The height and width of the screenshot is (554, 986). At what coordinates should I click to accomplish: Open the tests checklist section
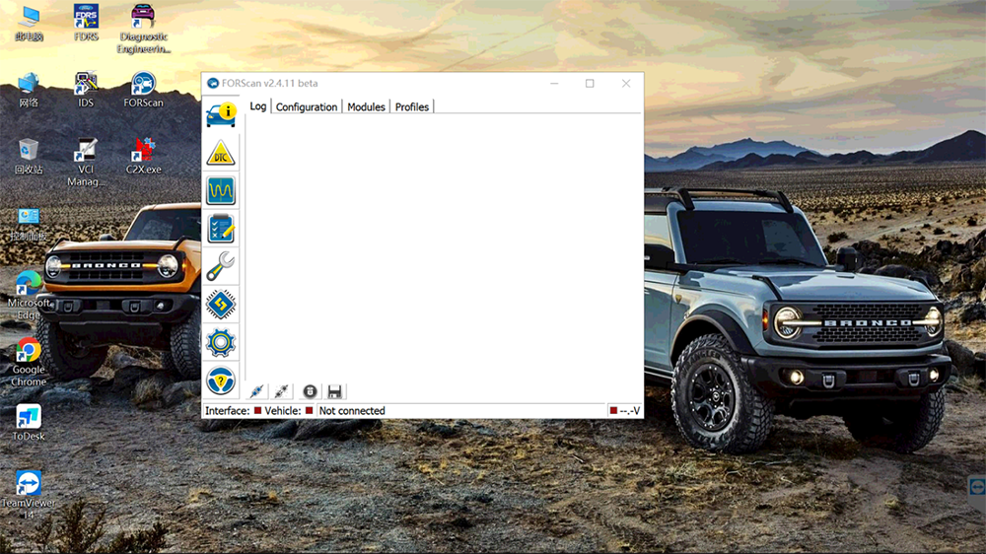tap(221, 229)
